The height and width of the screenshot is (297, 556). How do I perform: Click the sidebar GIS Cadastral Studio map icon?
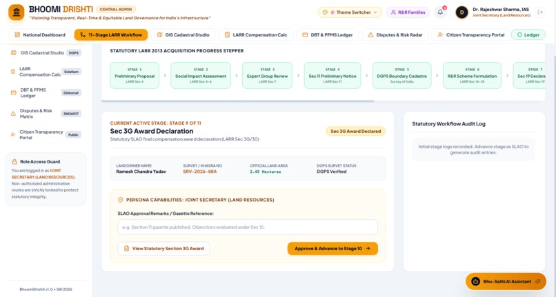(x=14, y=53)
